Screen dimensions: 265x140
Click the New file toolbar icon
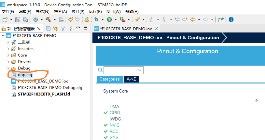click(x=5, y=19)
